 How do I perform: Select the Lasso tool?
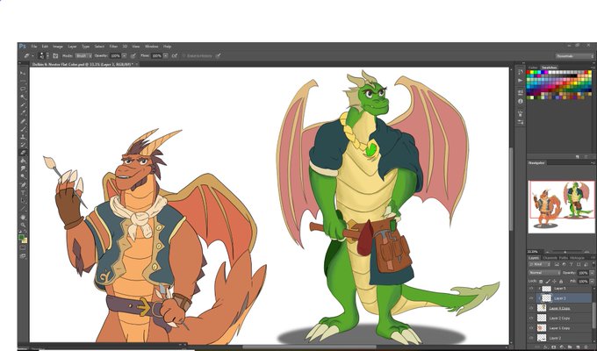point(23,90)
